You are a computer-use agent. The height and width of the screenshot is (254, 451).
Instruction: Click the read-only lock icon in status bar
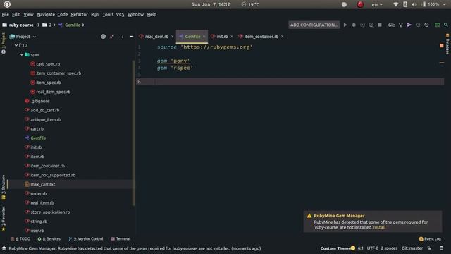tap(429, 248)
